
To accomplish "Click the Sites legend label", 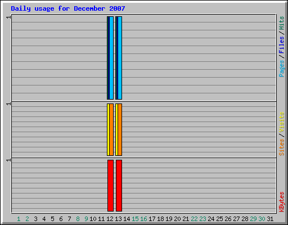I will pos(282,147).
